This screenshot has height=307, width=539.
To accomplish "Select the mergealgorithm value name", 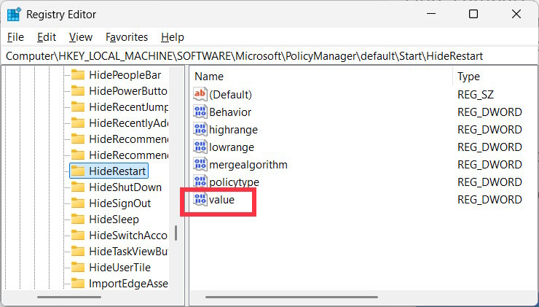I will 248,165.
